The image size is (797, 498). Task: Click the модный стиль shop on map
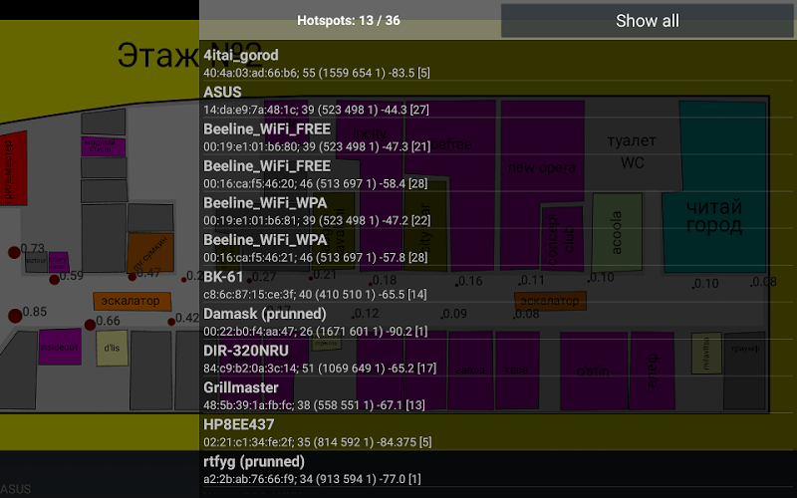pos(104,146)
